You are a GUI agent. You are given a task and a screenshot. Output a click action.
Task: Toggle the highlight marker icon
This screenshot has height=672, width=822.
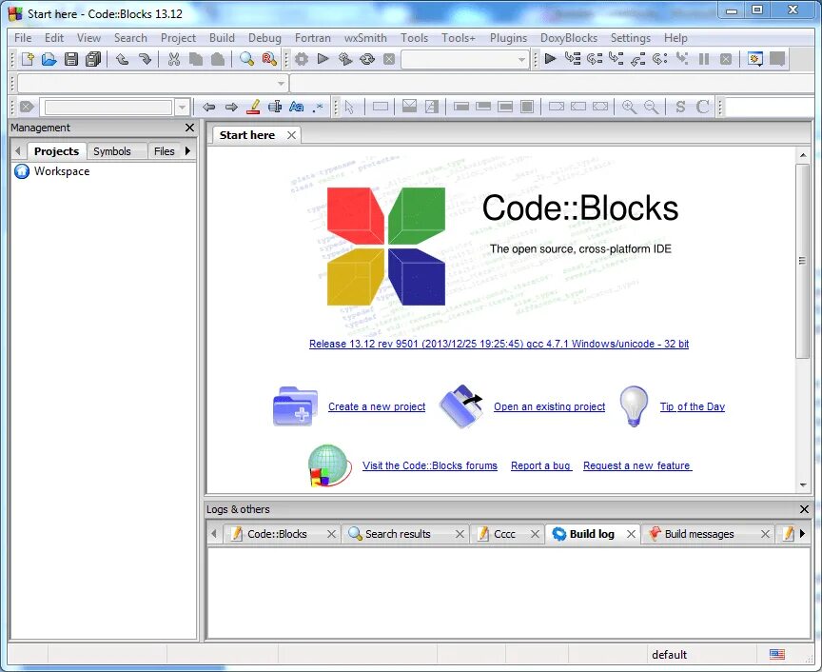tap(253, 107)
